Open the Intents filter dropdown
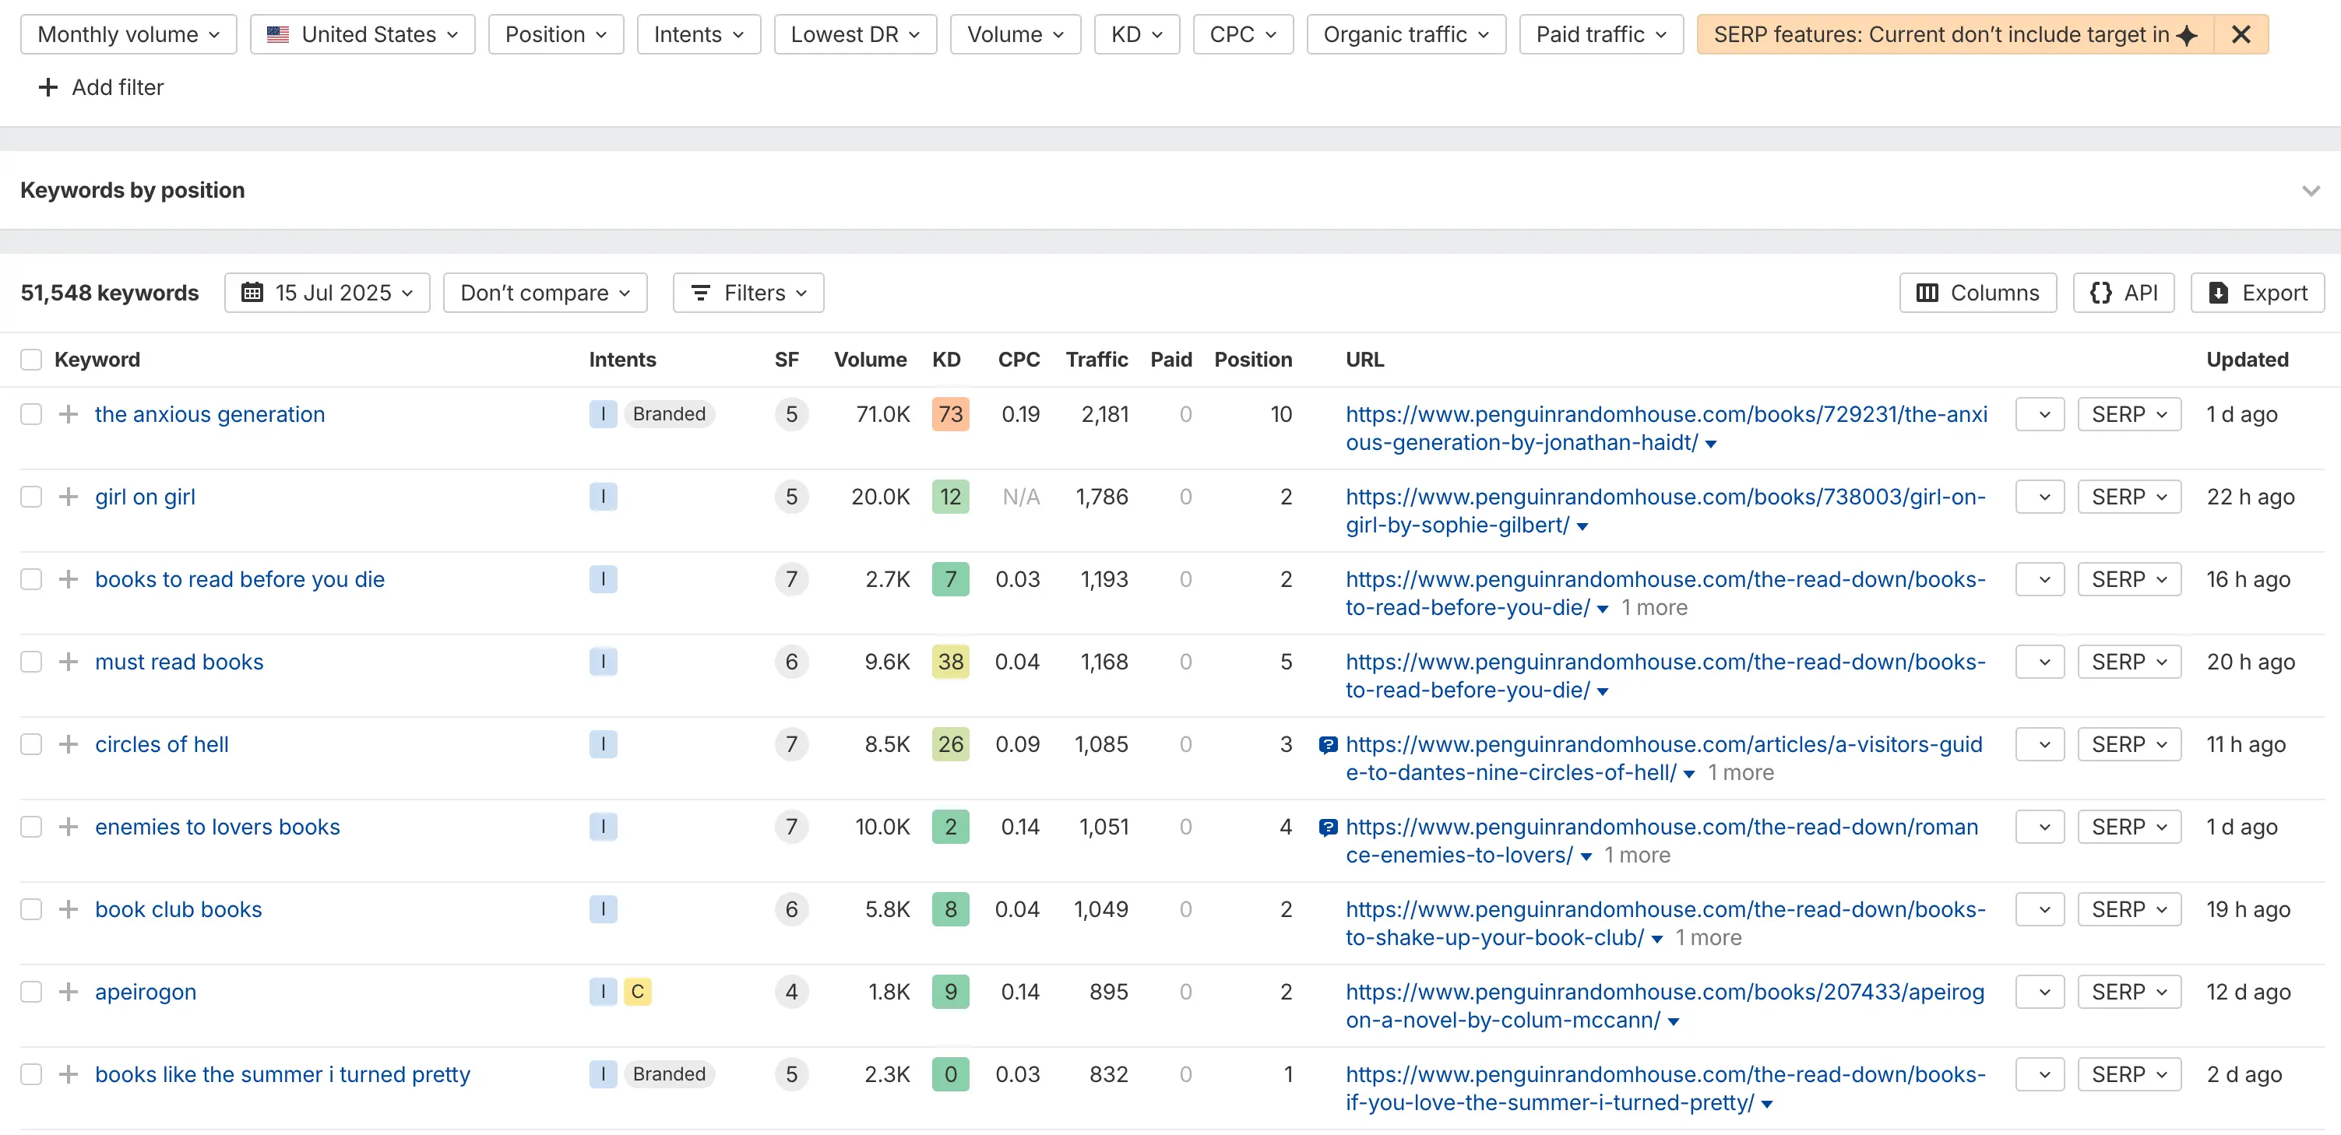 point(699,34)
